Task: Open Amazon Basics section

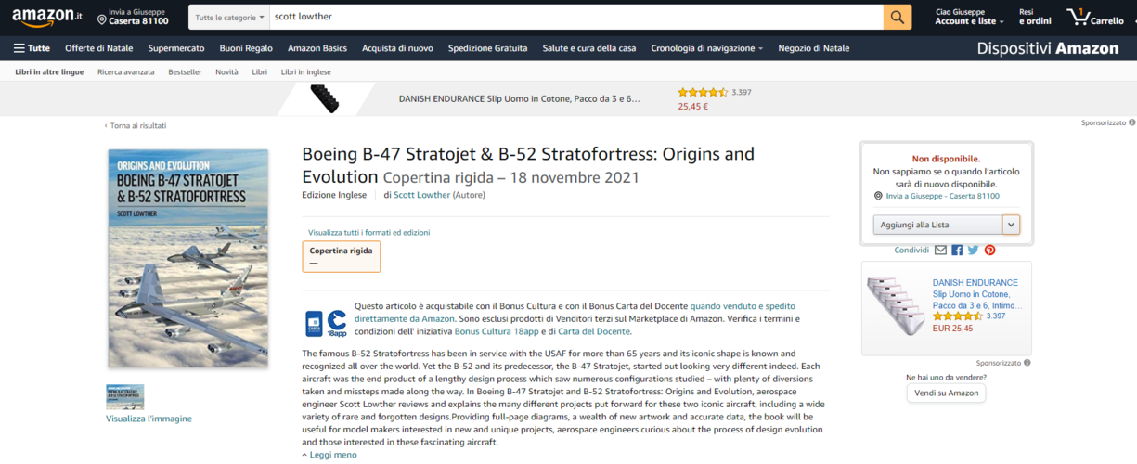Action: pyautogui.click(x=317, y=48)
